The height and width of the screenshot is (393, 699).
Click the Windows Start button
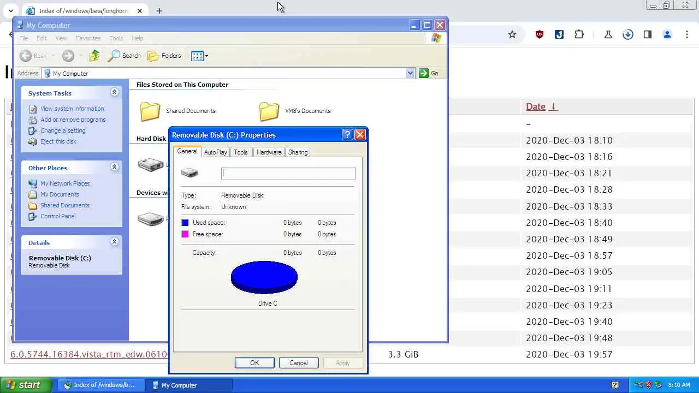tap(26, 385)
